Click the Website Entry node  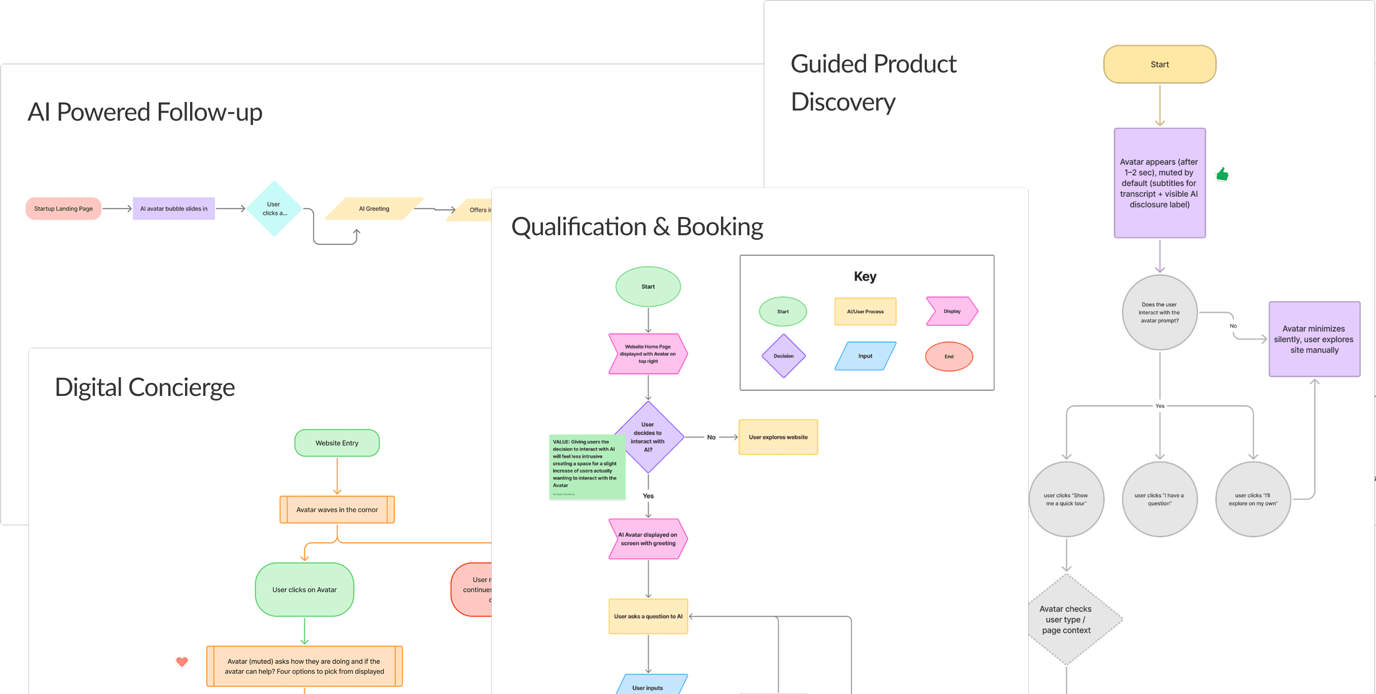pyautogui.click(x=337, y=443)
